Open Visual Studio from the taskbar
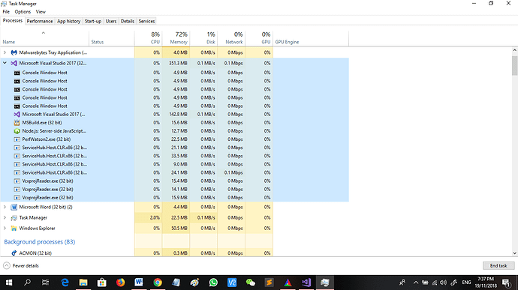The width and height of the screenshot is (518, 290). (x=306, y=283)
